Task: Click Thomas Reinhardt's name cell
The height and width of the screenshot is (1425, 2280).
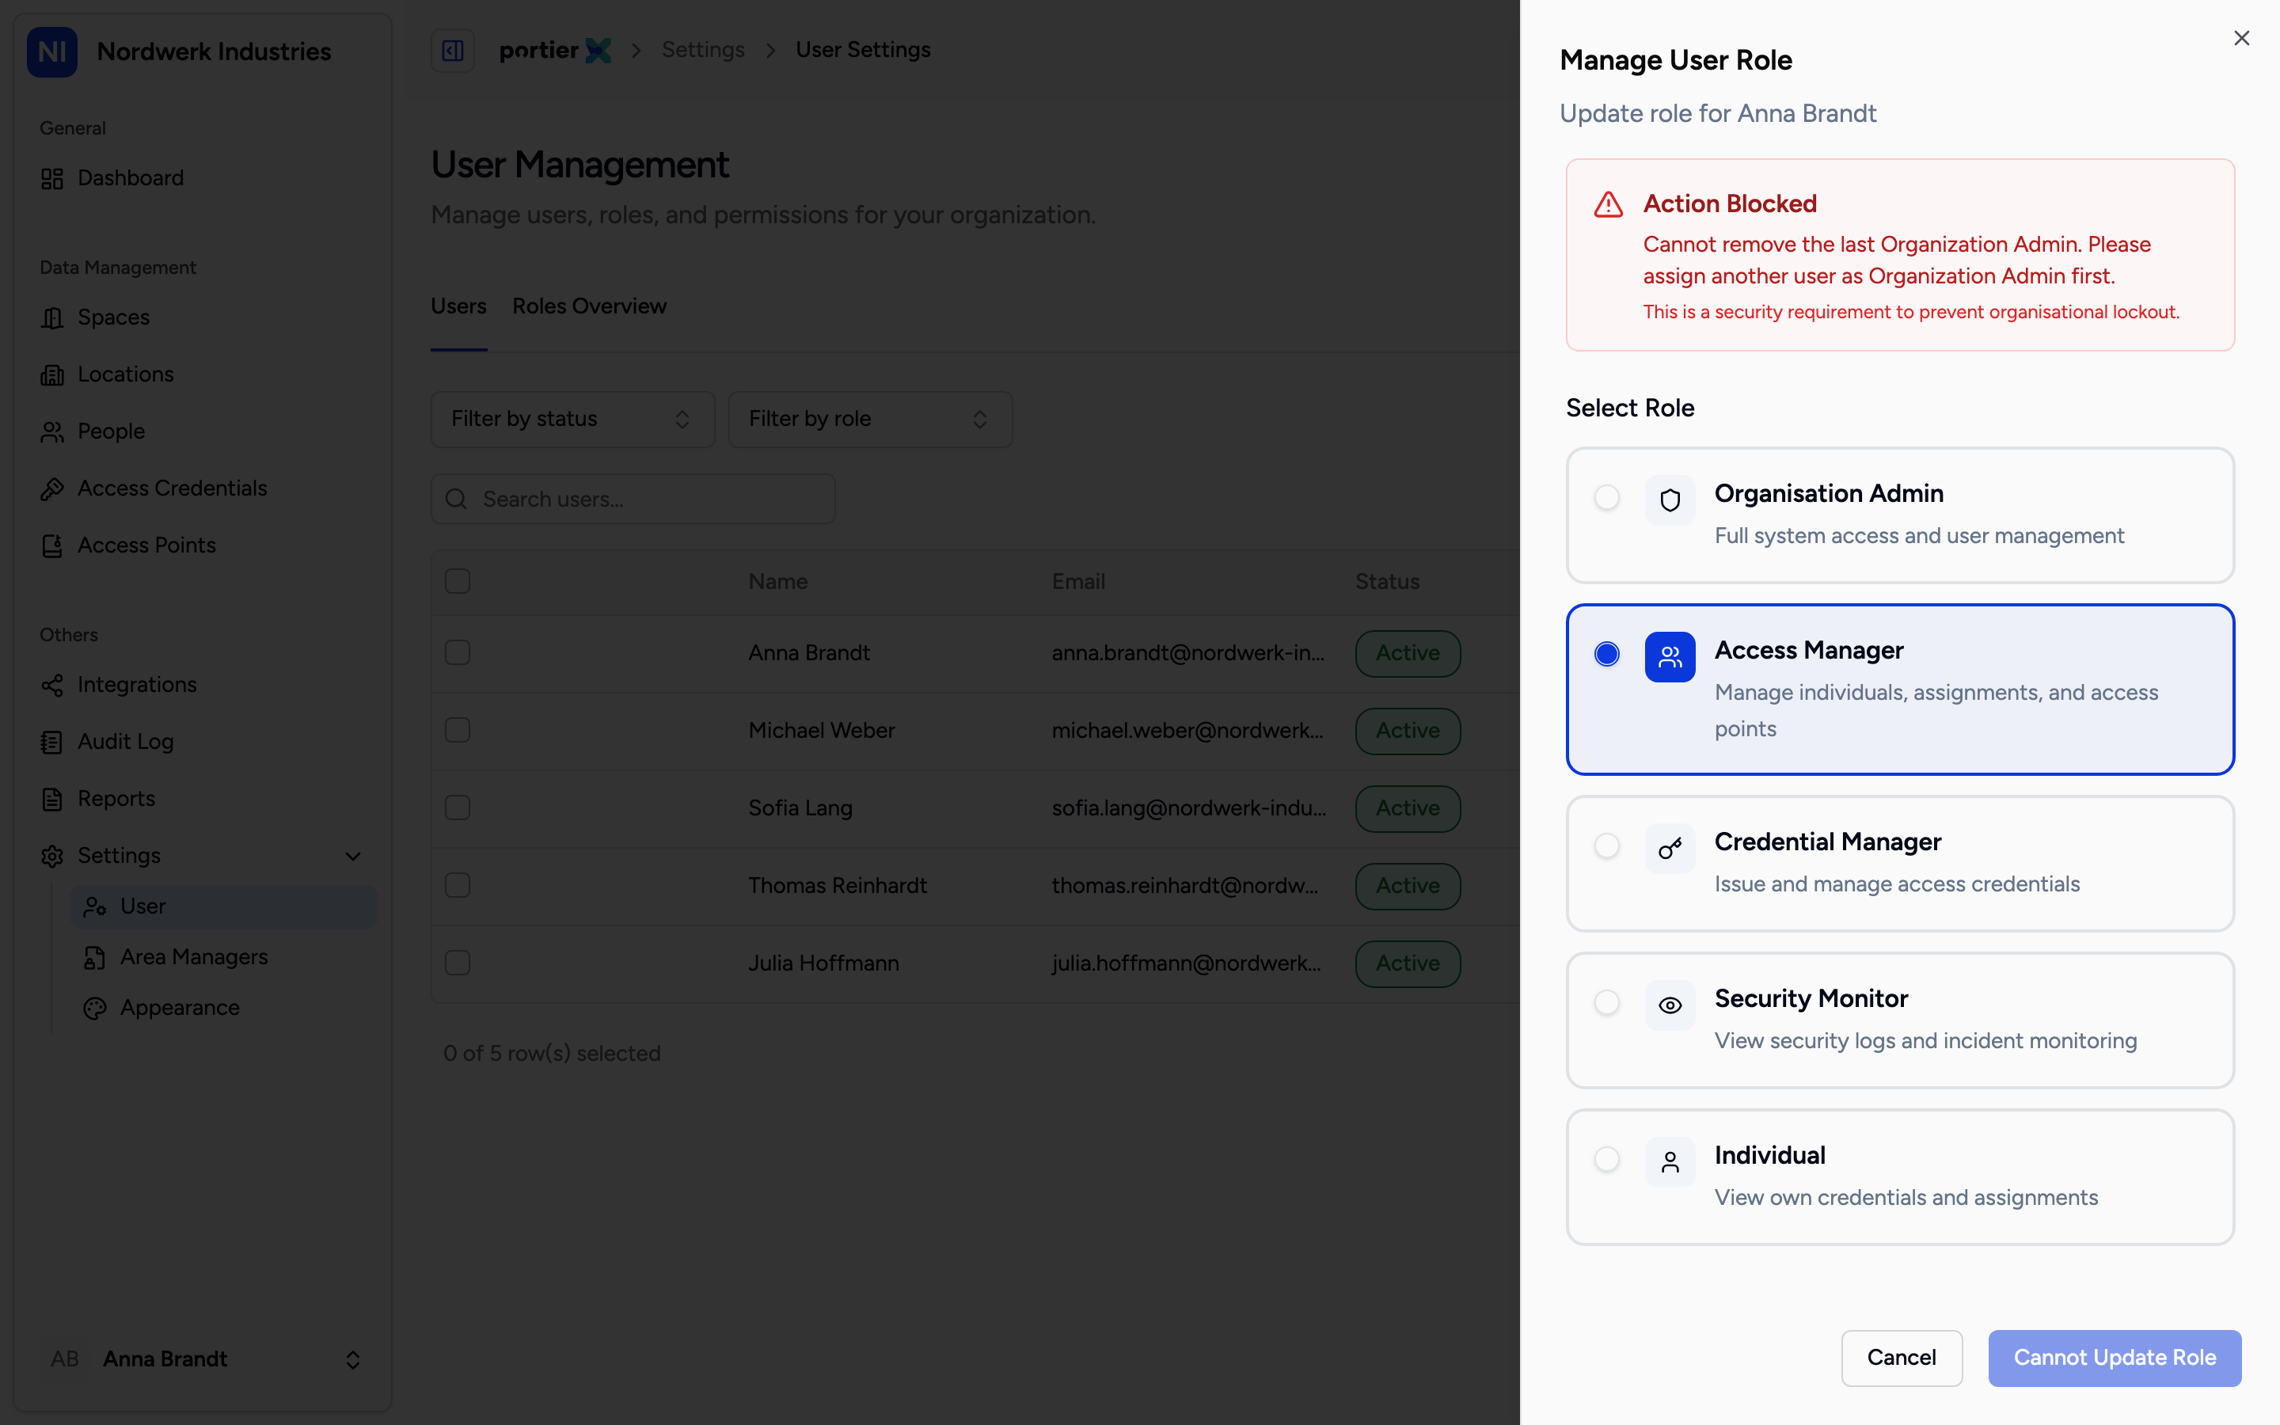Action: 838,885
